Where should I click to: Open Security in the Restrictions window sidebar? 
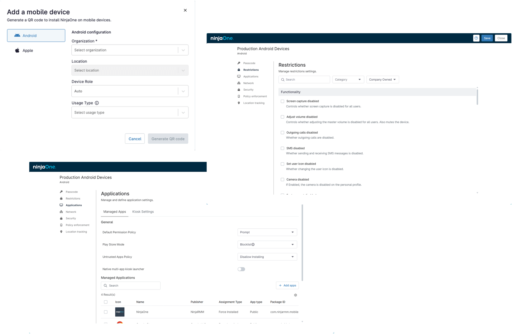tap(248, 90)
